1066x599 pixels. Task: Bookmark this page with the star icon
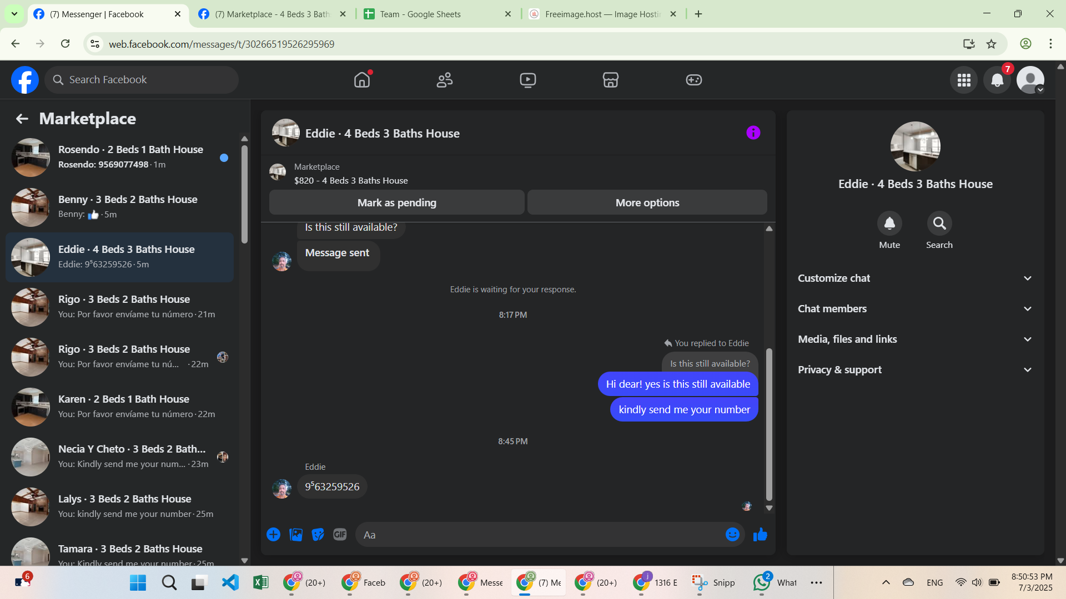991,44
